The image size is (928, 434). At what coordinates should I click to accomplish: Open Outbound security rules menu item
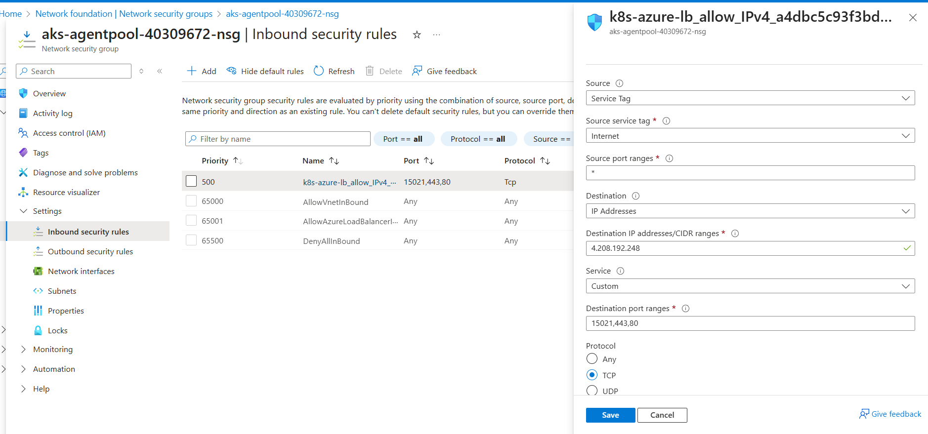[90, 252]
